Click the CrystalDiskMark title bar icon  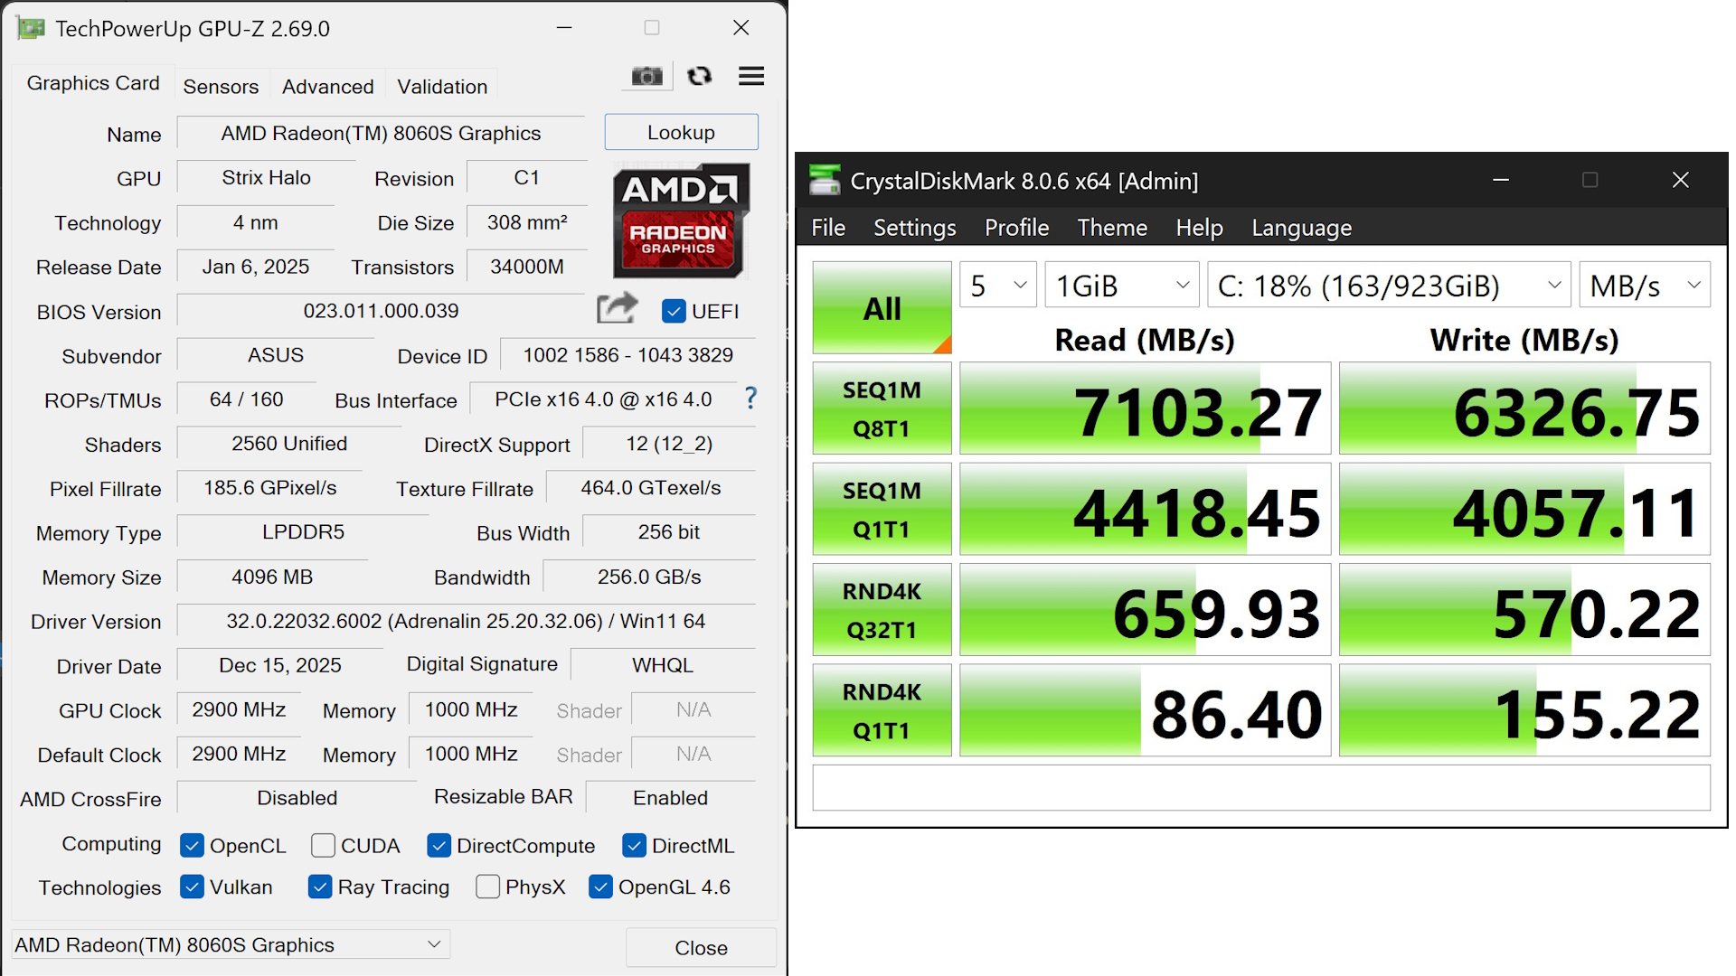pos(824,180)
